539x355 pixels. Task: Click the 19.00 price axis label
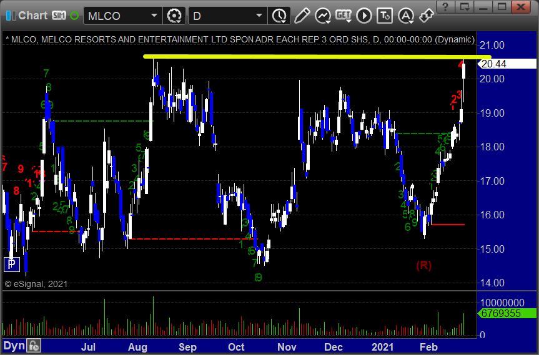click(492, 113)
